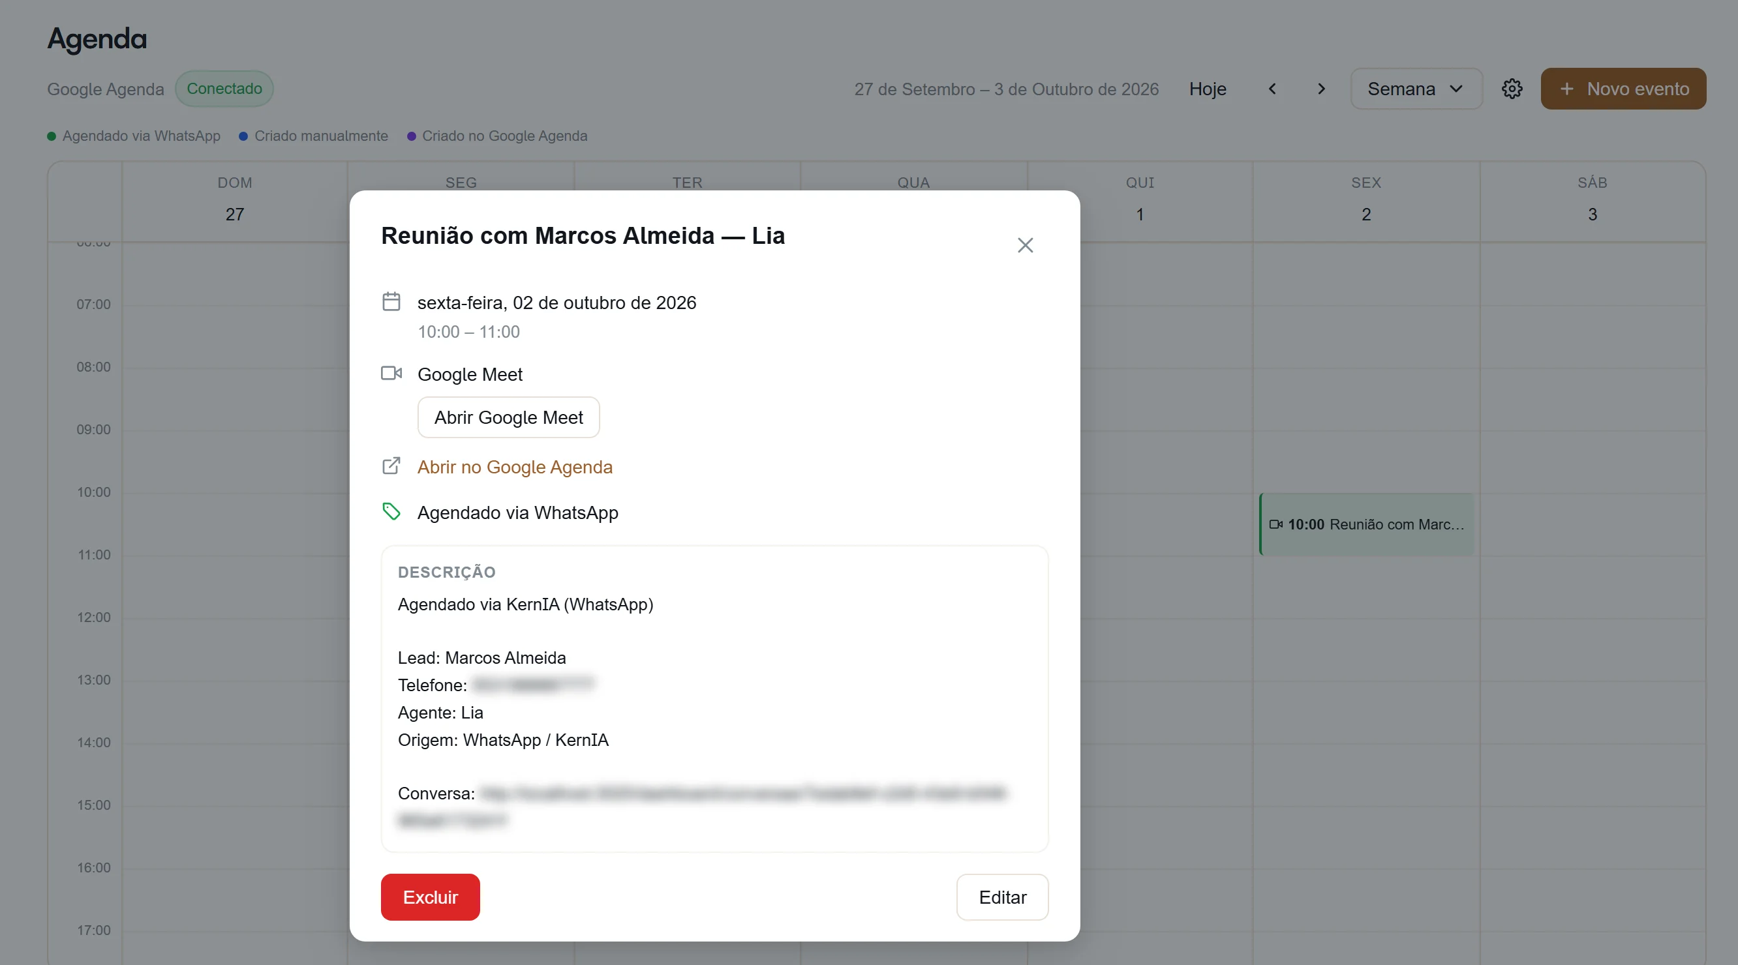
Task: Select the 10:00 Reunião com Marc event
Action: coord(1366,524)
